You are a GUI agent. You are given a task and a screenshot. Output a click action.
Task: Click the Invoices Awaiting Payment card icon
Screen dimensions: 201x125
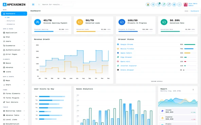[x=38, y=22]
